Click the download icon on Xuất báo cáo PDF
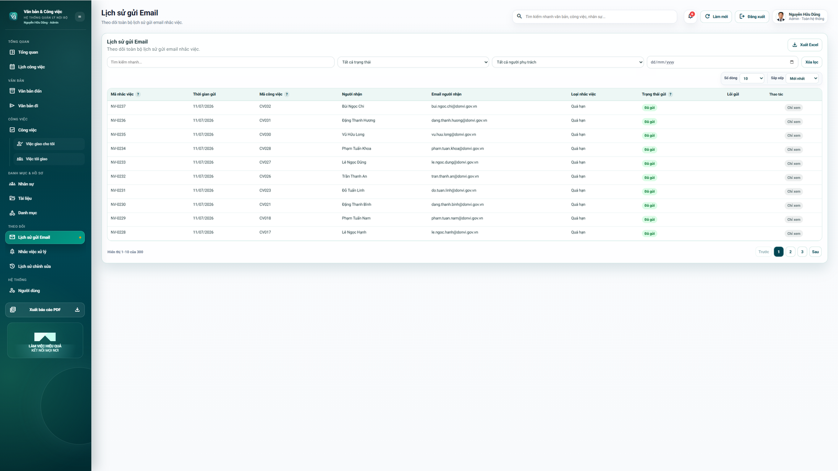Viewport: 838px width, 471px height. coord(77,310)
